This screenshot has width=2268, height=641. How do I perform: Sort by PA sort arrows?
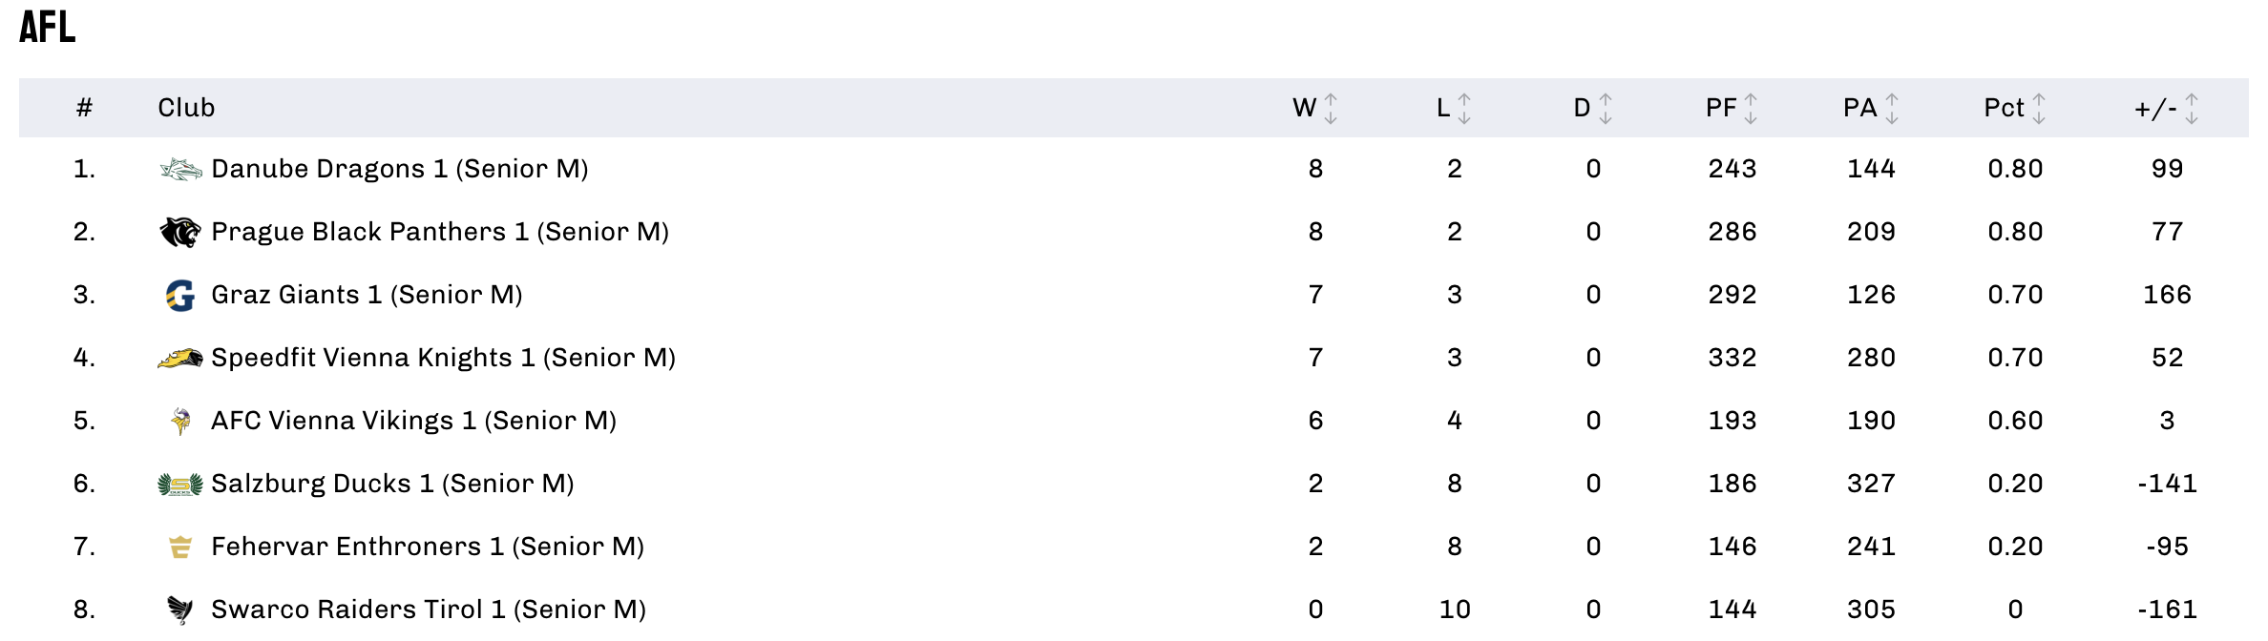(1892, 109)
